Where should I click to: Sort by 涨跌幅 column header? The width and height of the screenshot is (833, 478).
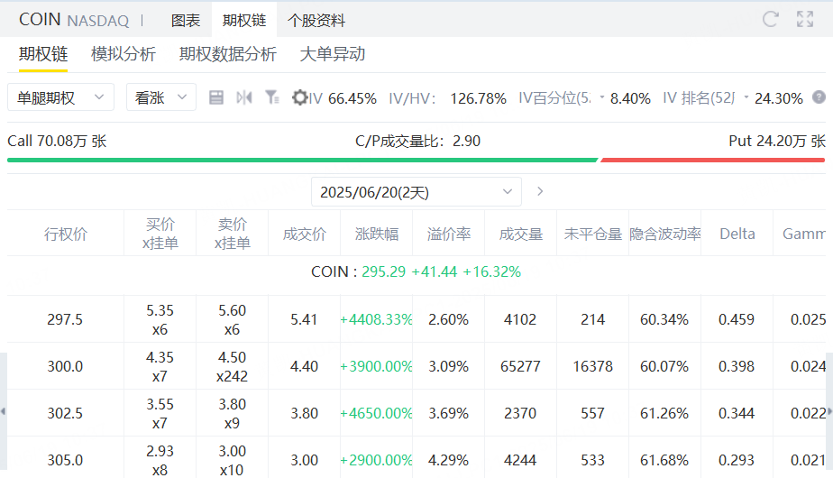point(377,234)
